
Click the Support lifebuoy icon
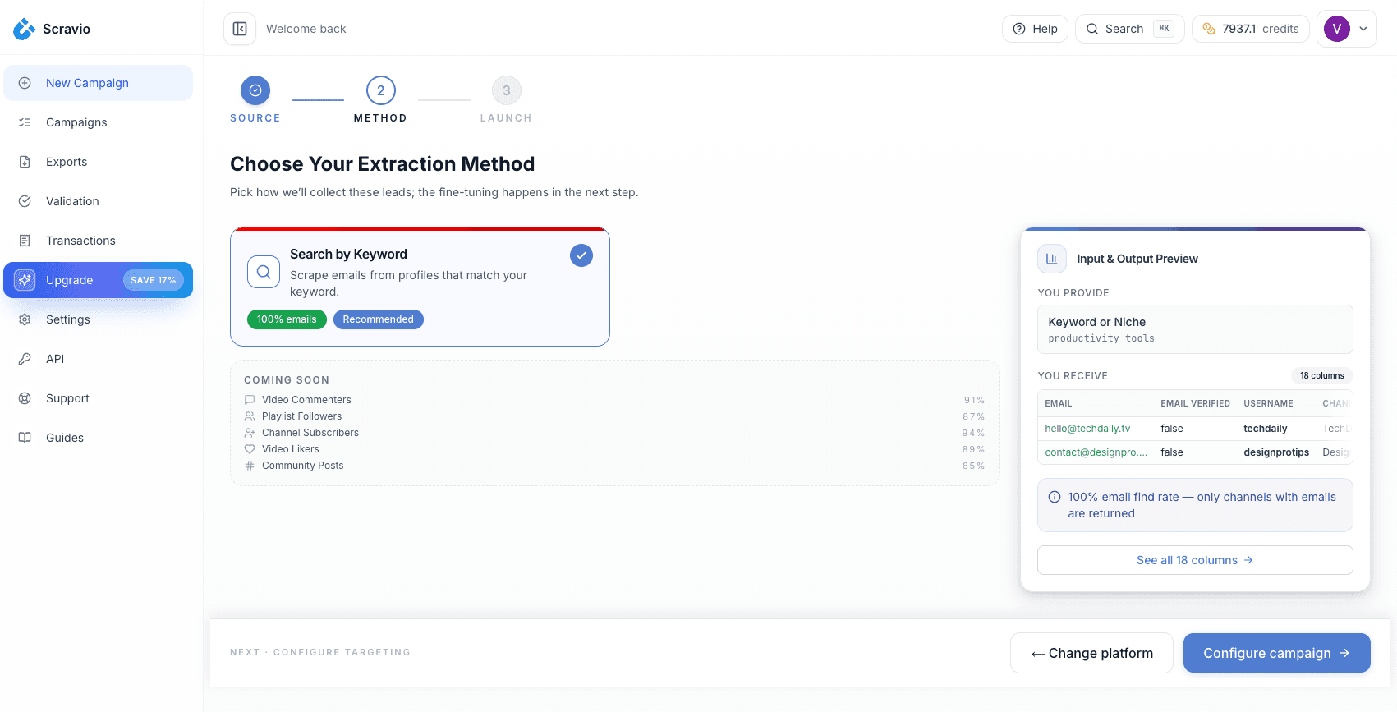(25, 398)
